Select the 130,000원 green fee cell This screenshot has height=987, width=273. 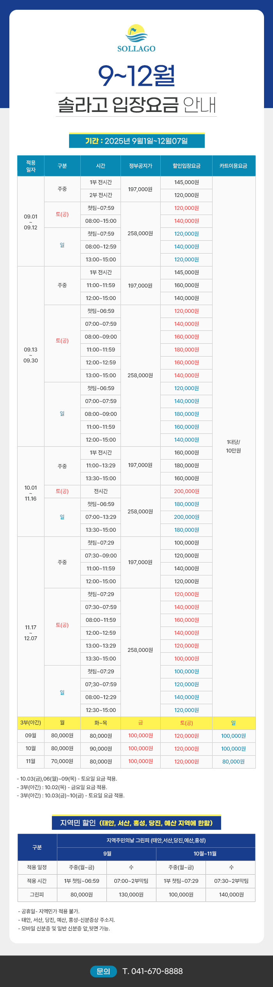[131, 895]
